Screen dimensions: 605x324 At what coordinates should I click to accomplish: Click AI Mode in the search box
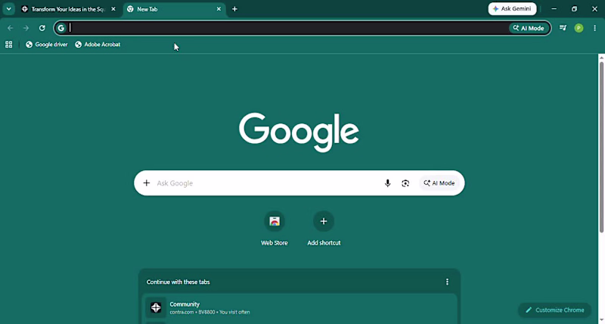pos(439,183)
